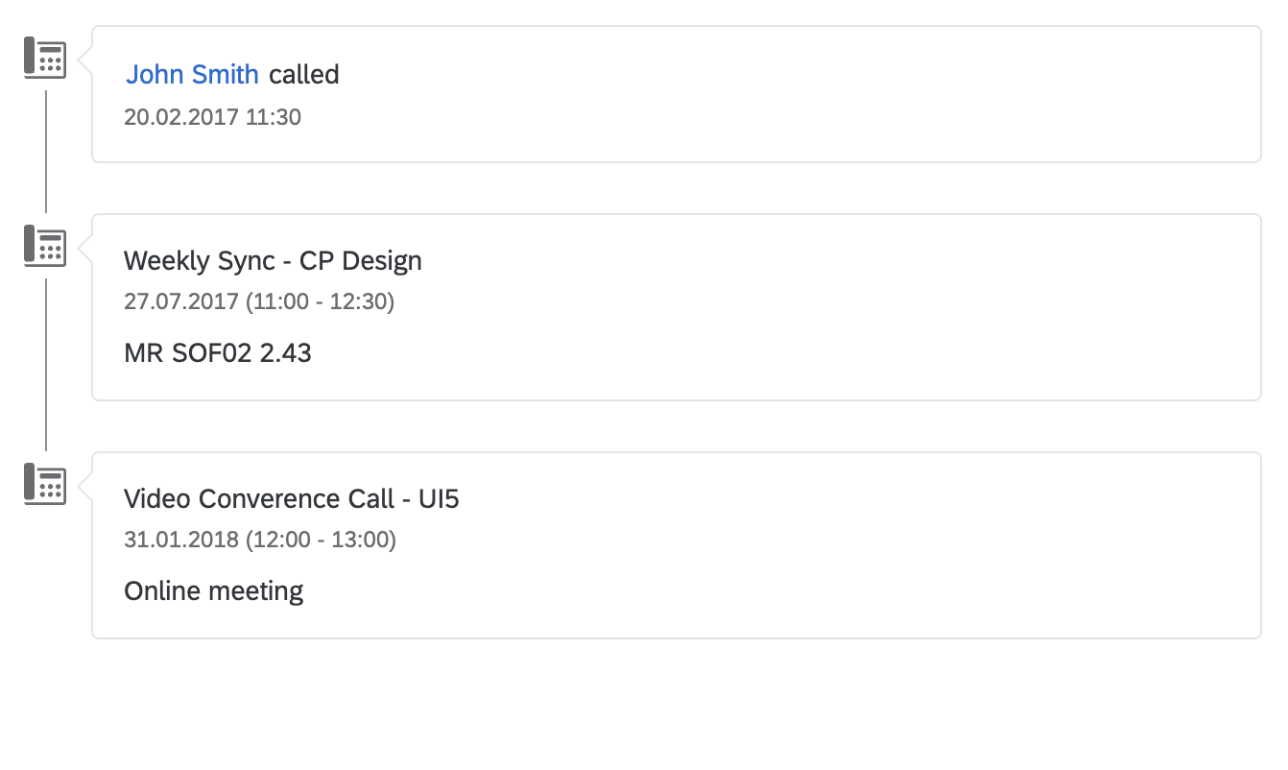Open the John Smith contact link
Screen dimensions: 1288x770
[x=192, y=74]
